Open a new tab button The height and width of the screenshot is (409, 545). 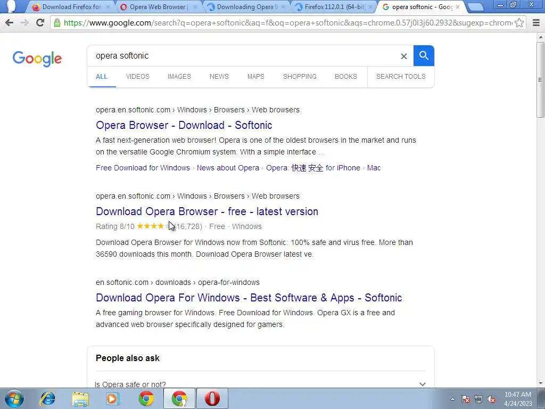pos(475,7)
